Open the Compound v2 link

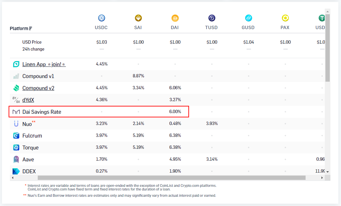point(38,88)
